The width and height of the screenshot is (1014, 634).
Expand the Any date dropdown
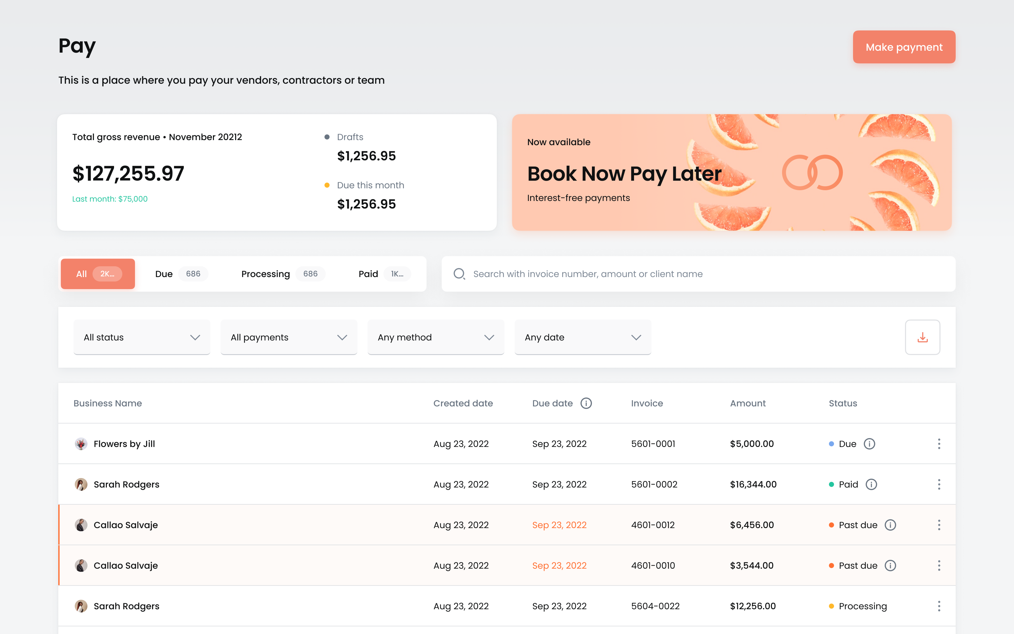pyautogui.click(x=583, y=337)
